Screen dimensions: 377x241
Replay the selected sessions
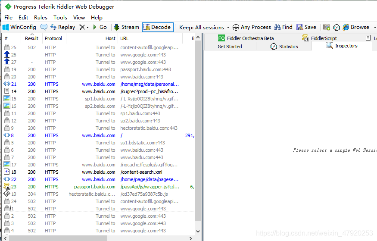coord(63,27)
